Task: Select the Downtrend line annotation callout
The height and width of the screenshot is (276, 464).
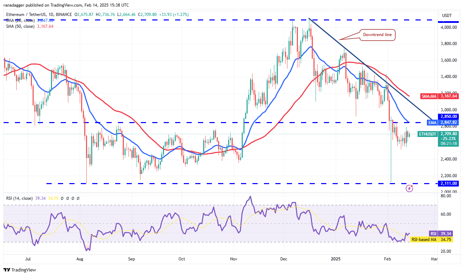Action: coord(377,35)
